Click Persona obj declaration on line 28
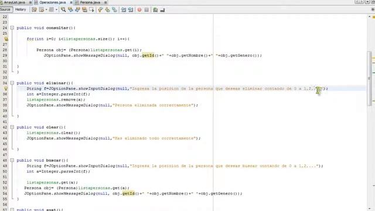Image resolution: width=375 pixels, height=211 pixels. [x=89, y=50]
